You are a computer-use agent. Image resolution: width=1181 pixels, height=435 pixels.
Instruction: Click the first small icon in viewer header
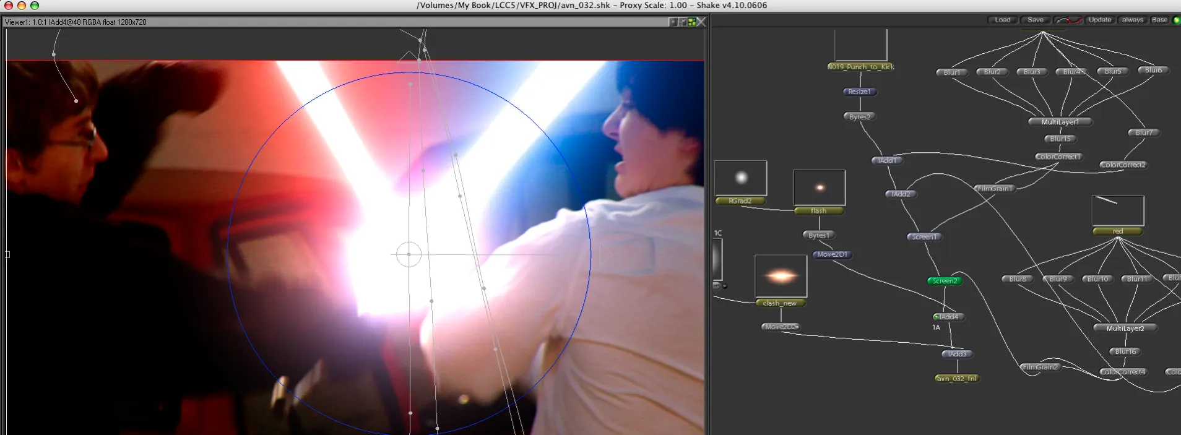click(673, 22)
